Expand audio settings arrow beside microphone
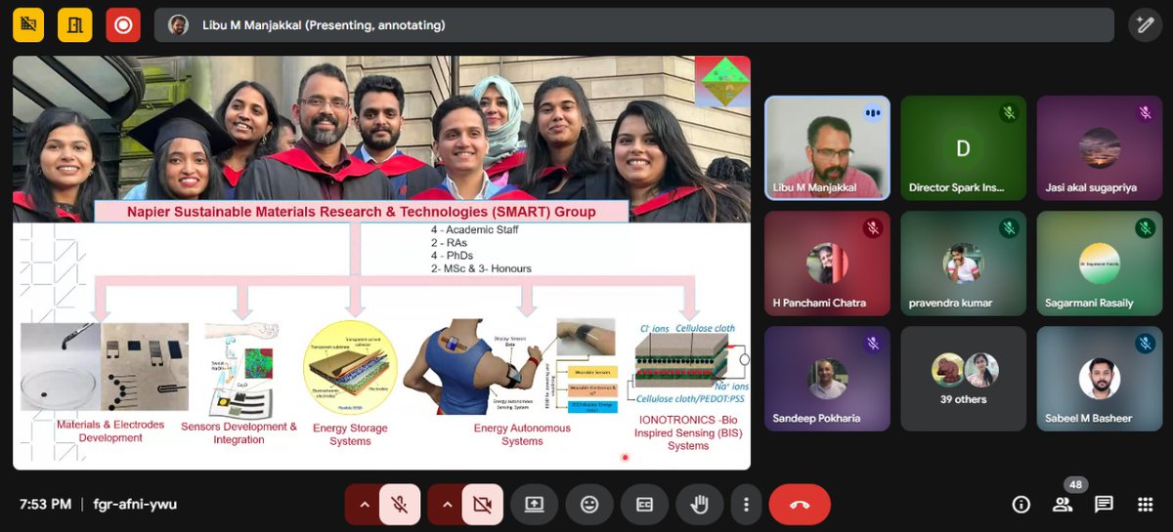 click(x=364, y=505)
